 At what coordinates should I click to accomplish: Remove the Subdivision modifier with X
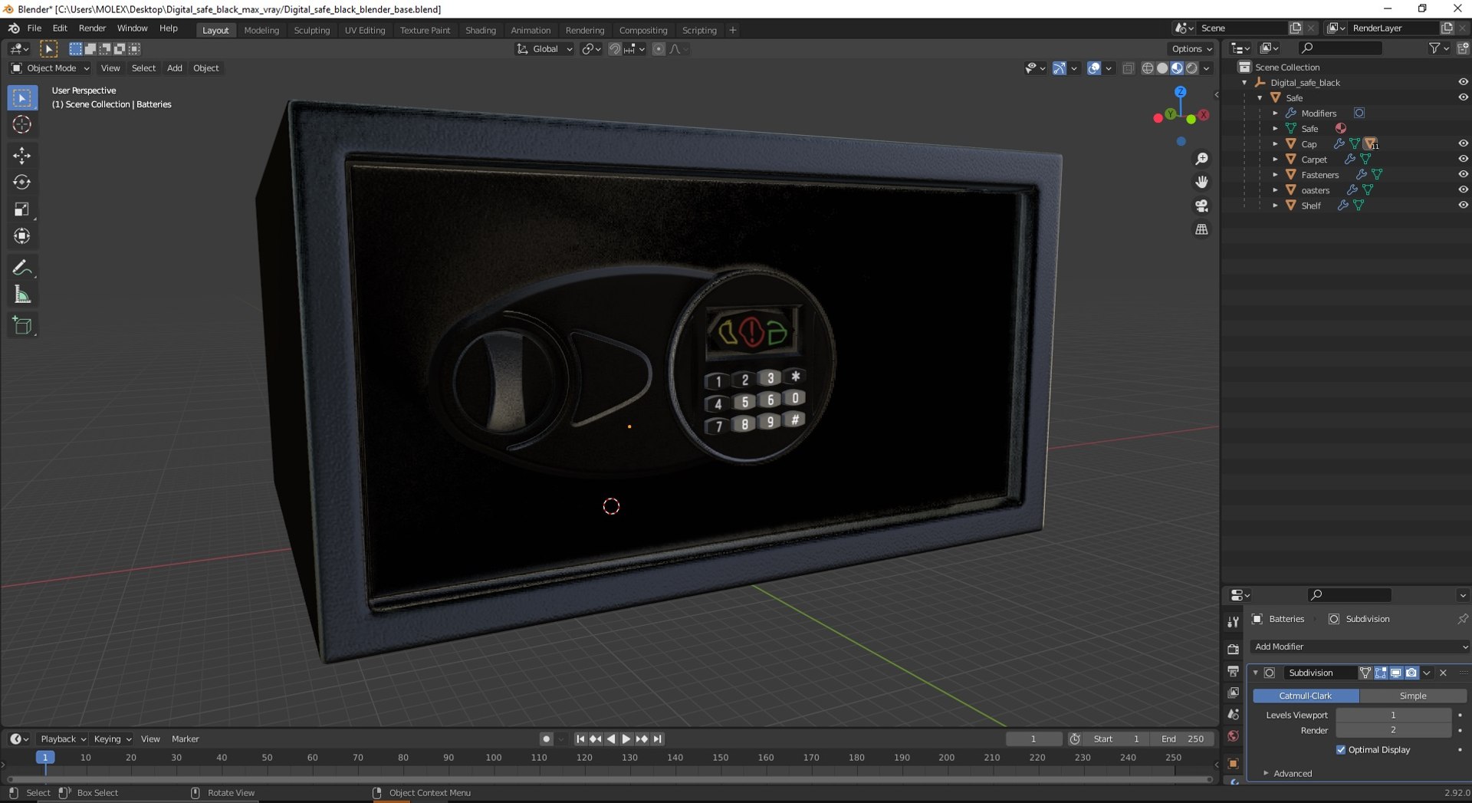(x=1443, y=673)
